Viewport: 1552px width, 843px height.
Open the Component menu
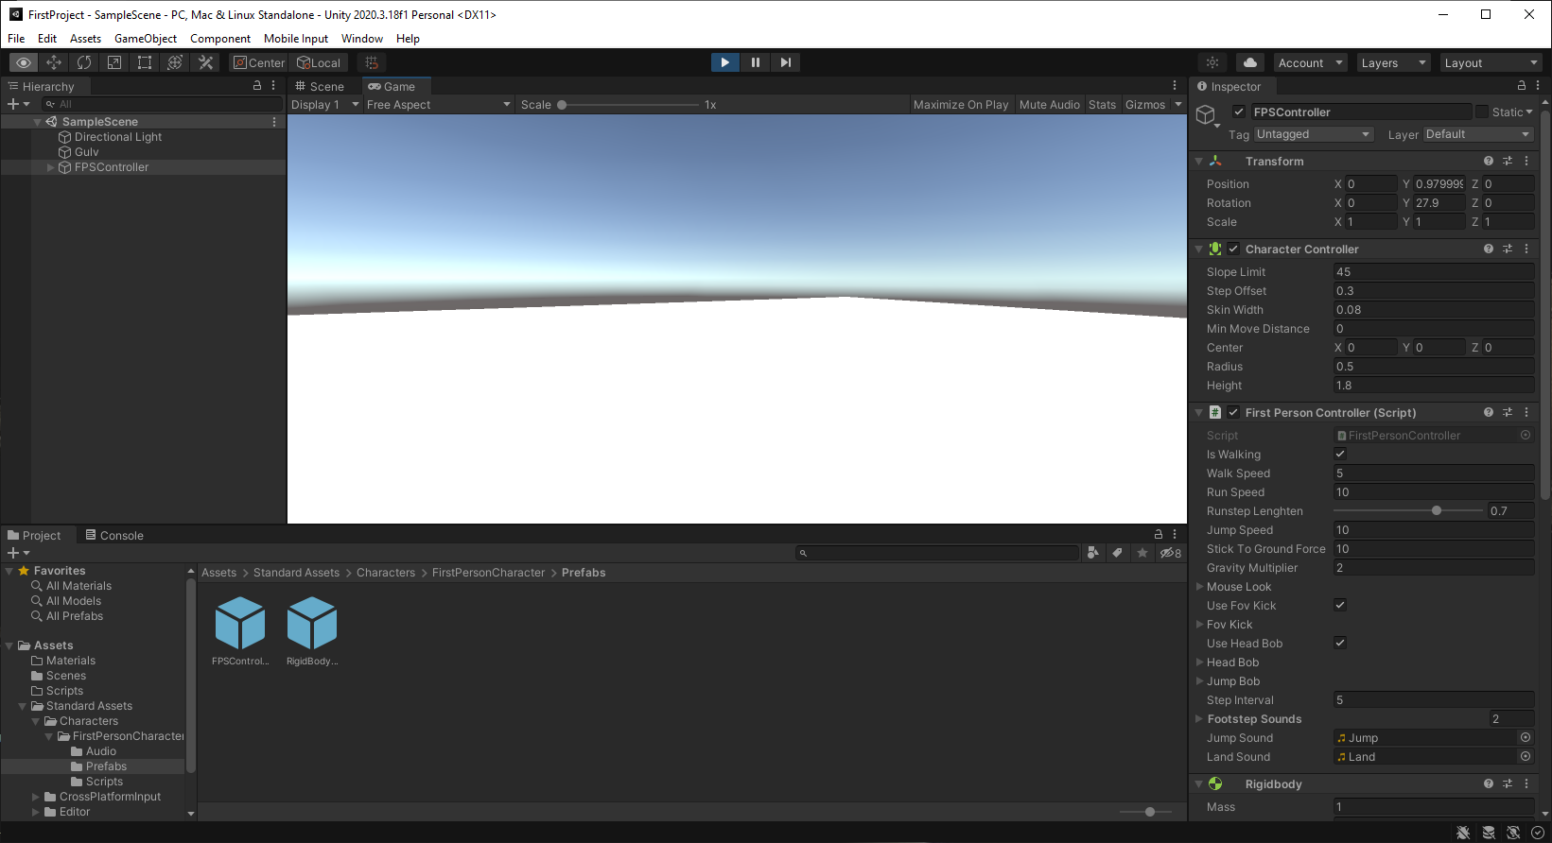click(x=220, y=39)
